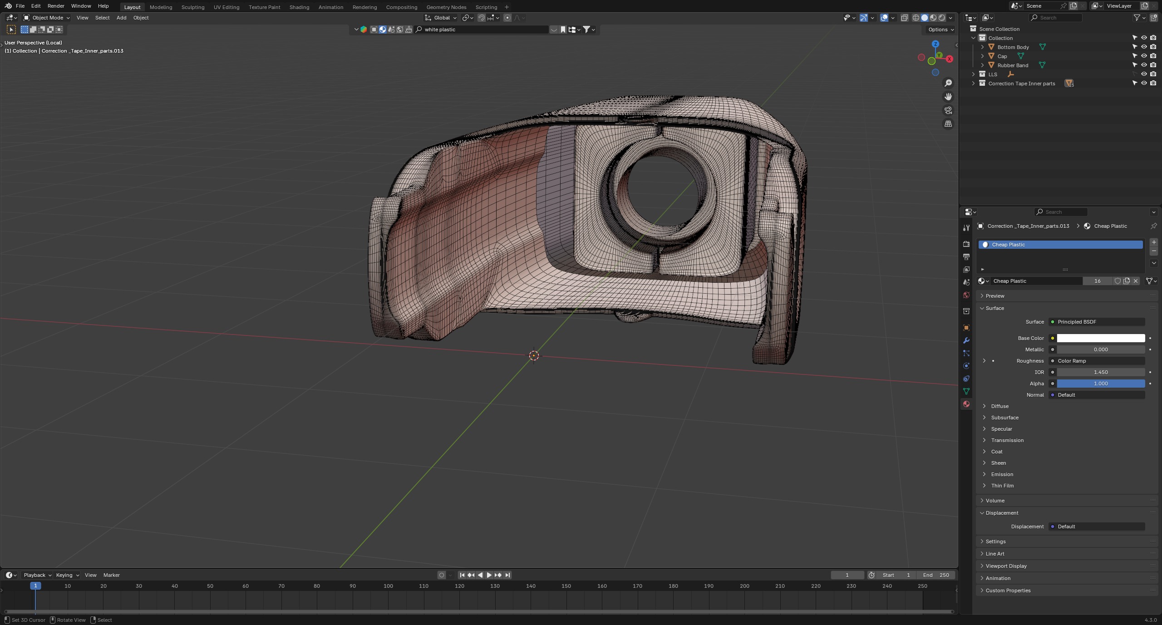Screen dimensions: 1162x625
Task: Click the Color Ramp roughness link button
Action: click(x=1096, y=361)
